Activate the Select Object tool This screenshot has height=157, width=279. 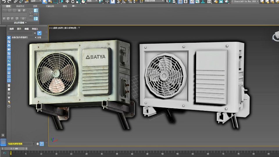(45, 1)
